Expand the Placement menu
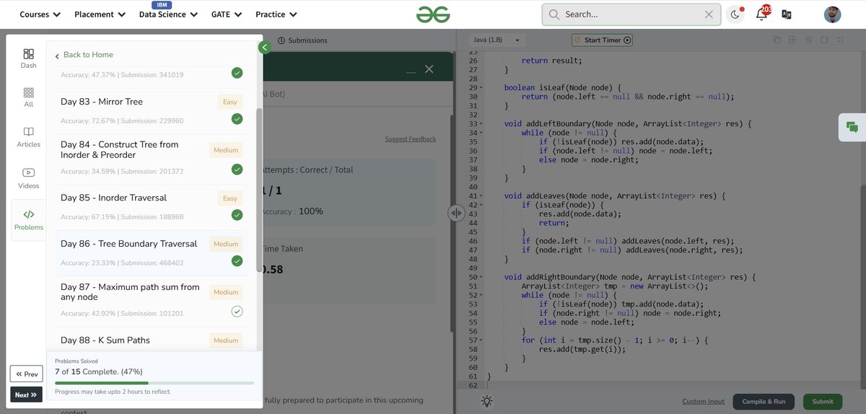This screenshot has height=414, width=866. pyautogui.click(x=100, y=14)
